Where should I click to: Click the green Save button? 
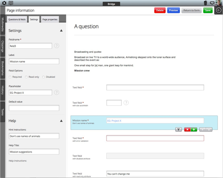coord(208,10)
